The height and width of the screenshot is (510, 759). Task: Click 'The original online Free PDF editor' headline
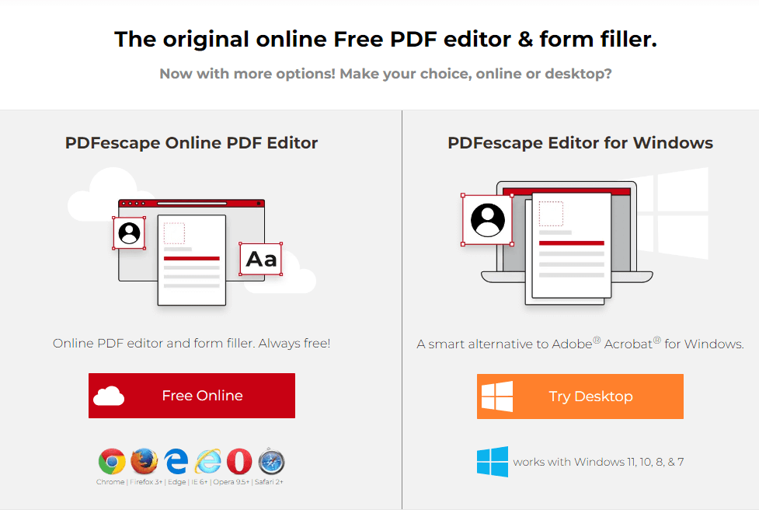pyautogui.click(x=386, y=40)
